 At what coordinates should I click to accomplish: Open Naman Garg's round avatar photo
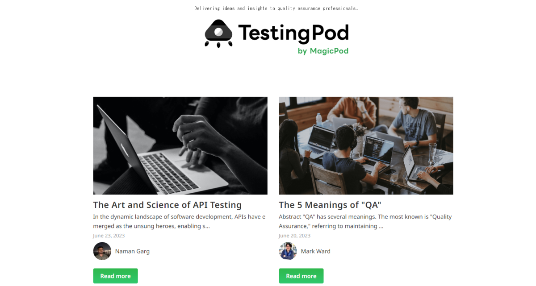[x=102, y=251]
